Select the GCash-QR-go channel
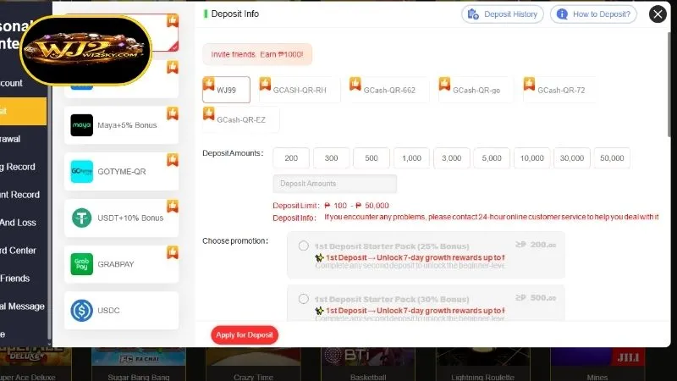Screen dimensions: 677x381 476,90
